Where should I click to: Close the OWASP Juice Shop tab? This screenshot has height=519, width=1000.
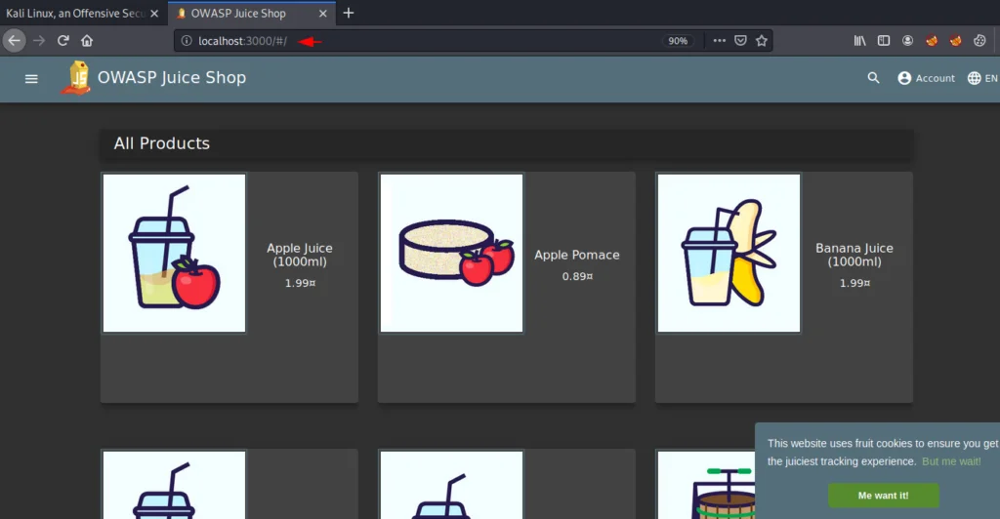point(322,14)
